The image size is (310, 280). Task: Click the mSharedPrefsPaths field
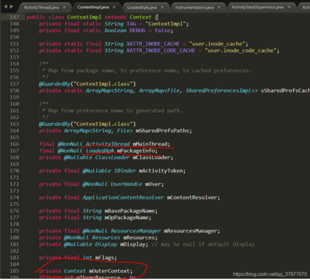click(x=162, y=131)
